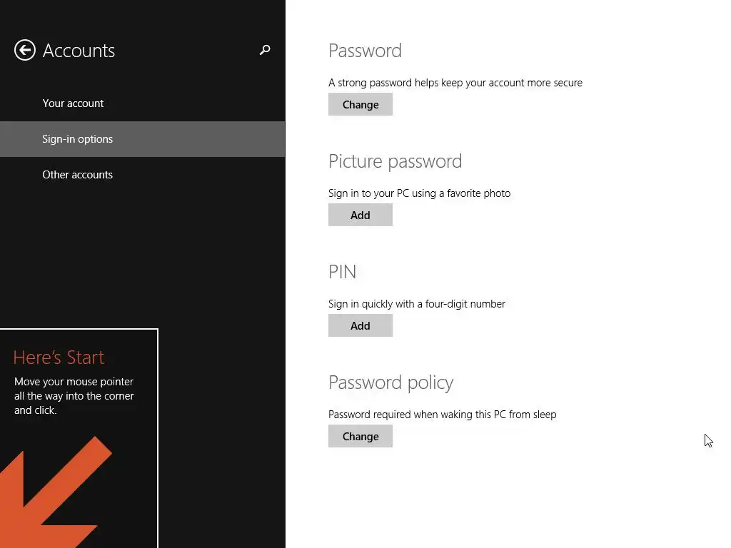Click the favorite photo sign-in description
The height and width of the screenshot is (548, 731).
point(419,193)
